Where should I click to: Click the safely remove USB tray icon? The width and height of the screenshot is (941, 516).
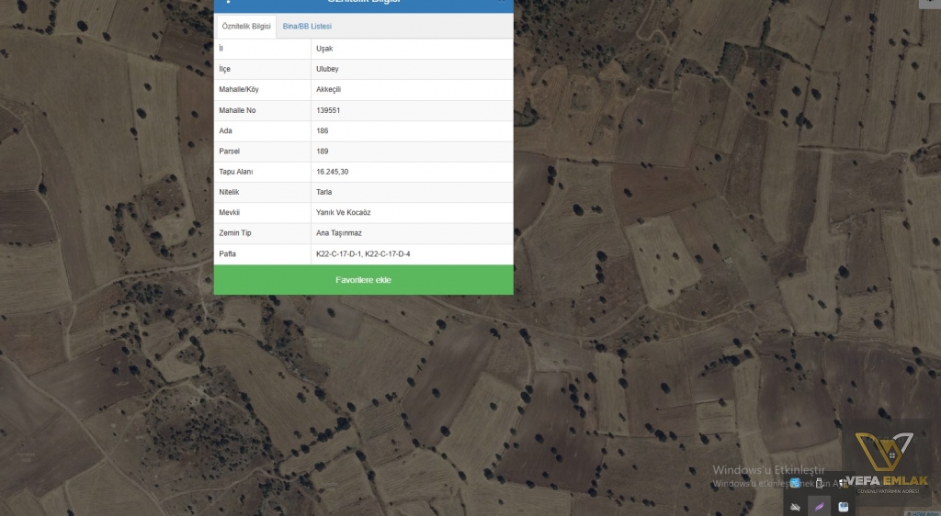coord(819,483)
